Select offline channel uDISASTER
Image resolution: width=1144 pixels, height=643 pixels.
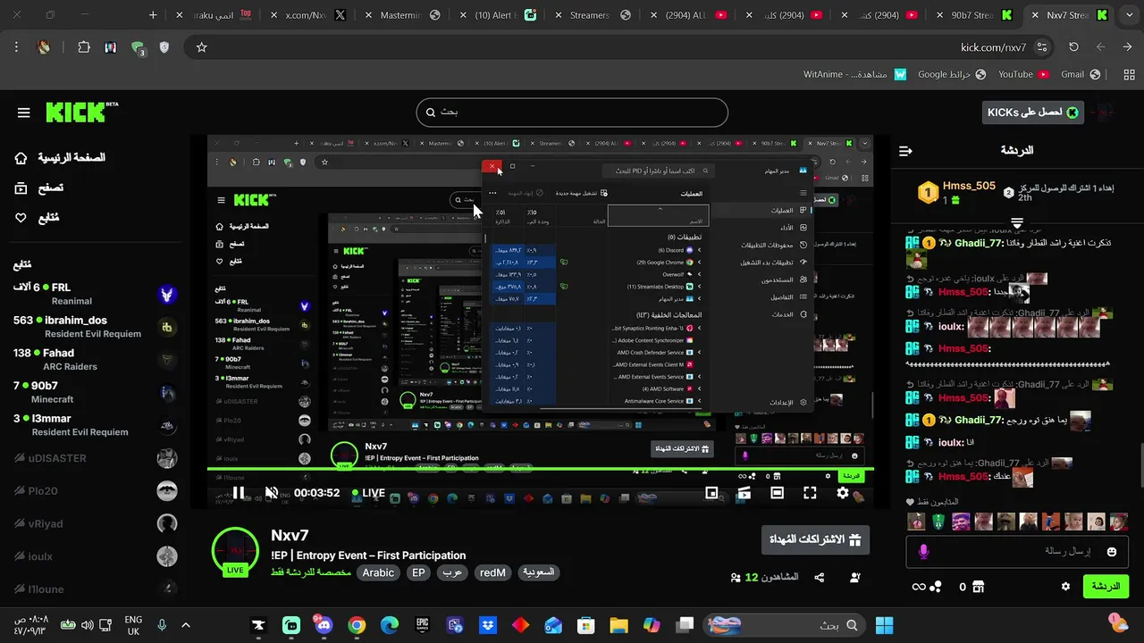pyautogui.click(x=95, y=458)
